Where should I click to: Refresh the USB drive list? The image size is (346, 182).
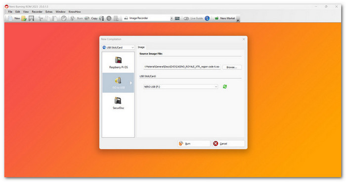coord(224,87)
